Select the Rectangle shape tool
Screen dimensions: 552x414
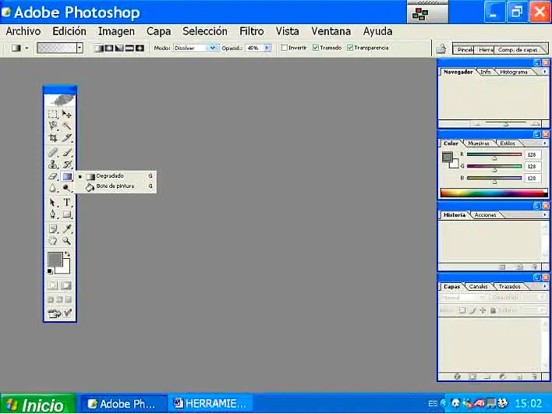click(67, 214)
